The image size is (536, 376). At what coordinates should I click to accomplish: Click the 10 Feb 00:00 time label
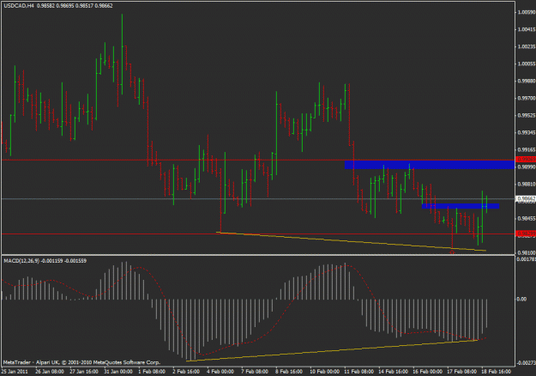click(x=324, y=371)
